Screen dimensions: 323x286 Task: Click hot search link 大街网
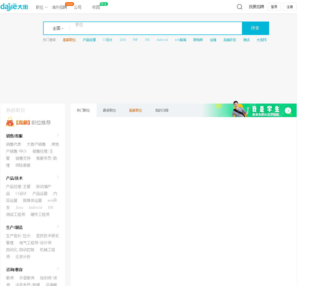tap(261, 40)
